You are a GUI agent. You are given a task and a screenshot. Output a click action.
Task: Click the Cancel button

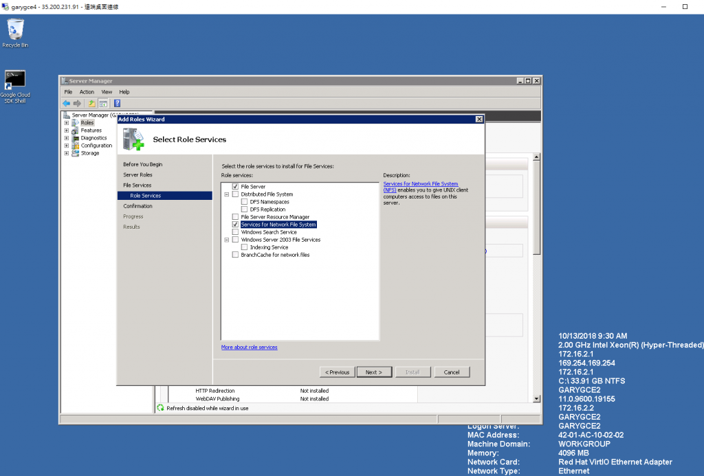click(x=452, y=372)
